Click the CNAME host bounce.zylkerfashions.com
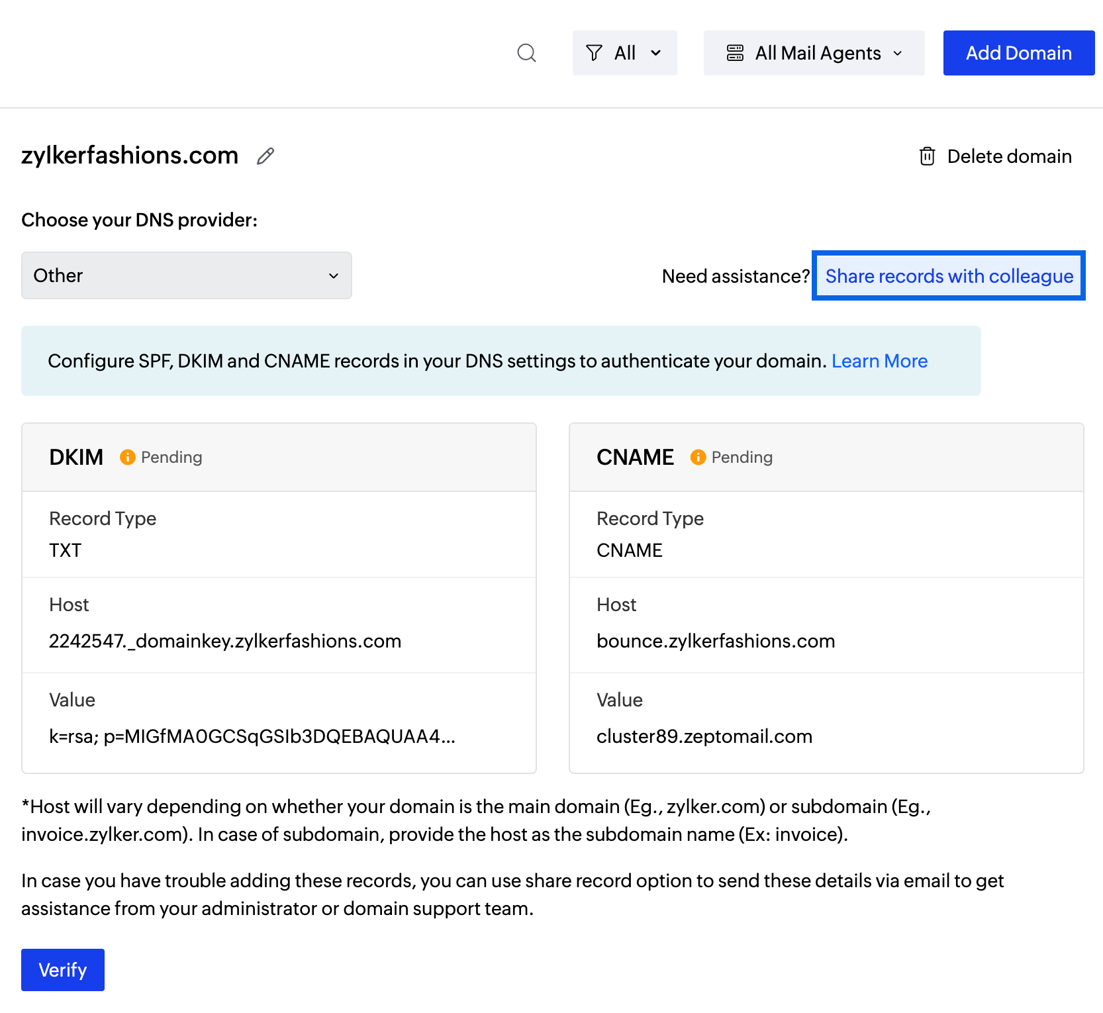Image resolution: width=1103 pixels, height=1013 pixels. click(x=715, y=641)
